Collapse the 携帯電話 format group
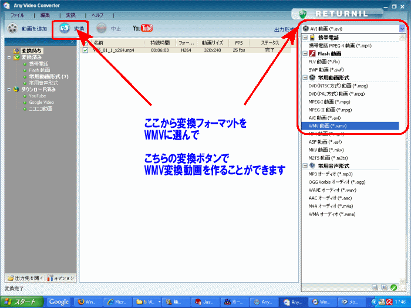The image size is (411, 308). point(305,38)
